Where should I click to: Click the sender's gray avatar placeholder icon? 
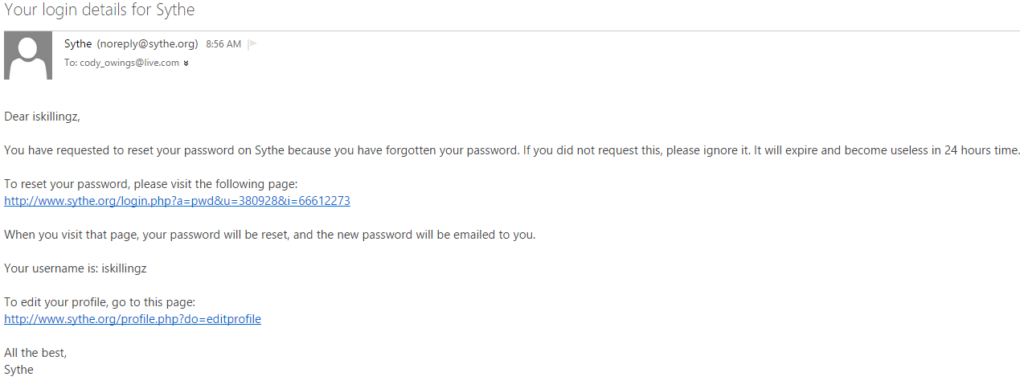[x=28, y=55]
